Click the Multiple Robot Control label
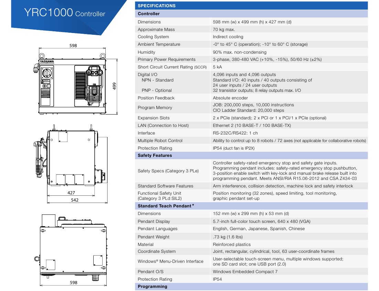The height and width of the screenshot is (291, 379). [160, 141]
